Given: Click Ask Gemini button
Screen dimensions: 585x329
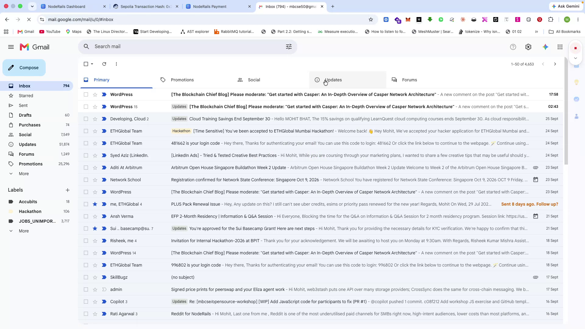Looking at the screenshot, I should pyautogui.click(x=565, y=6).
